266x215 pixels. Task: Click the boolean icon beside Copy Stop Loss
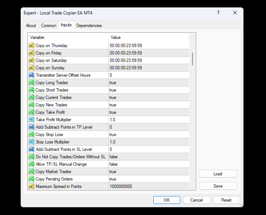(31, 135)
